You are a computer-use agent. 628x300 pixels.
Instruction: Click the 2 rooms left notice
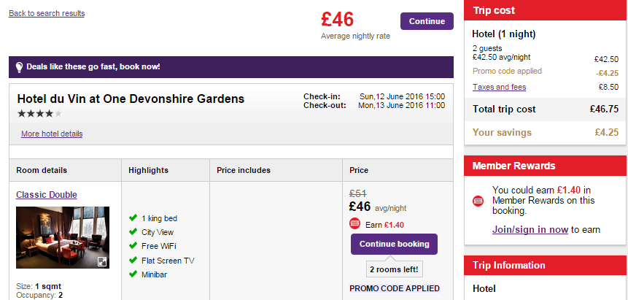click(394, 269)
